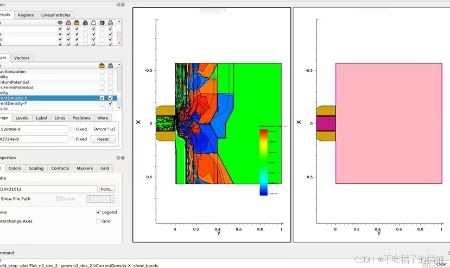Click the range field containing 52808e-9

[34, 129]
